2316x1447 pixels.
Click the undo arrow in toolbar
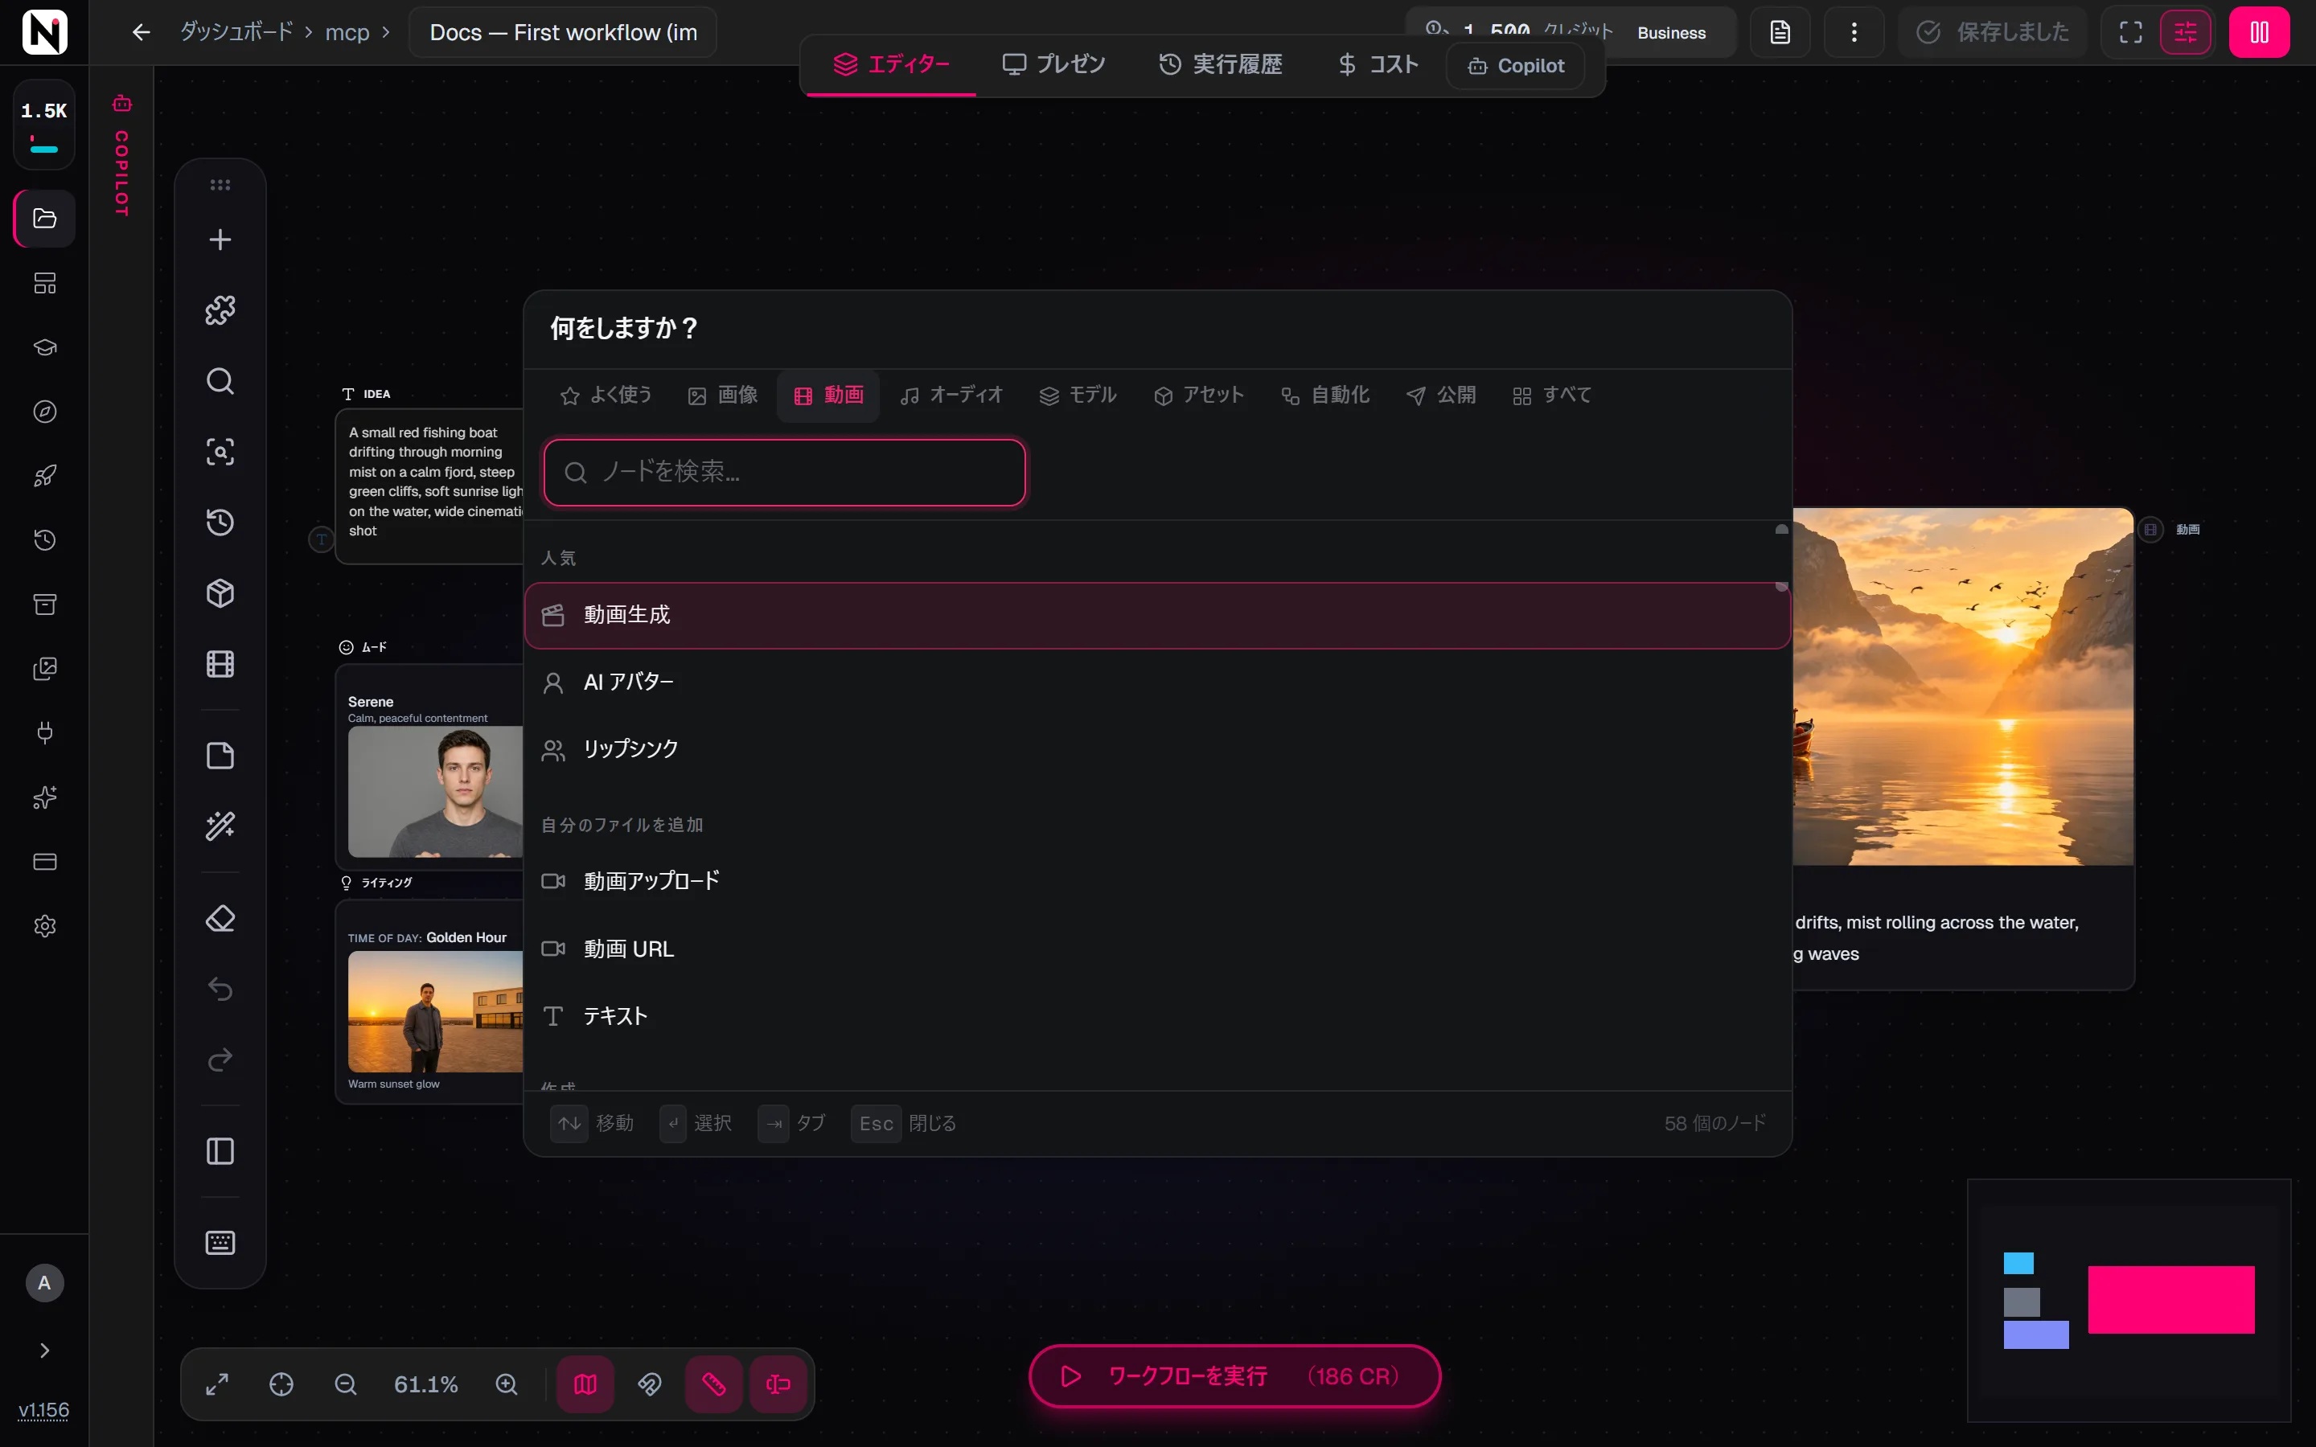pyautogui.click(x=220, y=989)
